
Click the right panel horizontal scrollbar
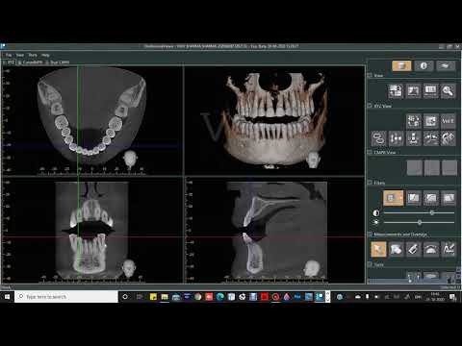[412, 282]
